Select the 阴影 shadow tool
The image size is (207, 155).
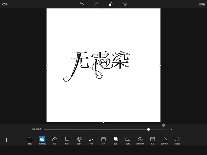click(x=115, y=140)
